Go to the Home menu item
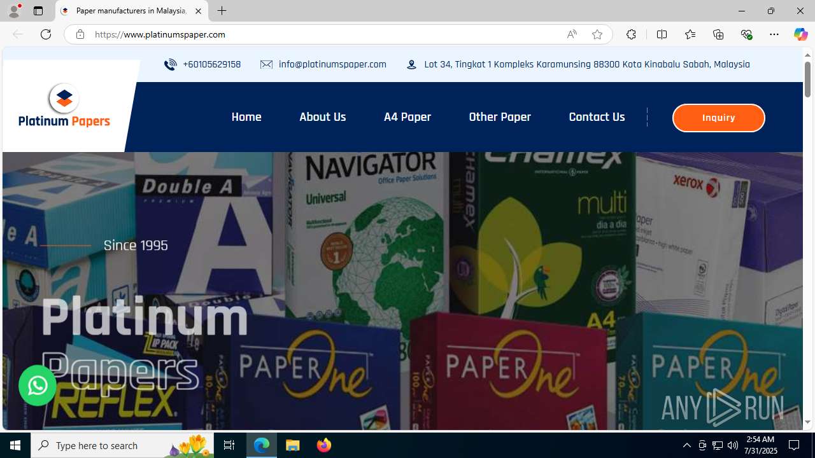 pyautogui.click(x=246, y=117)
